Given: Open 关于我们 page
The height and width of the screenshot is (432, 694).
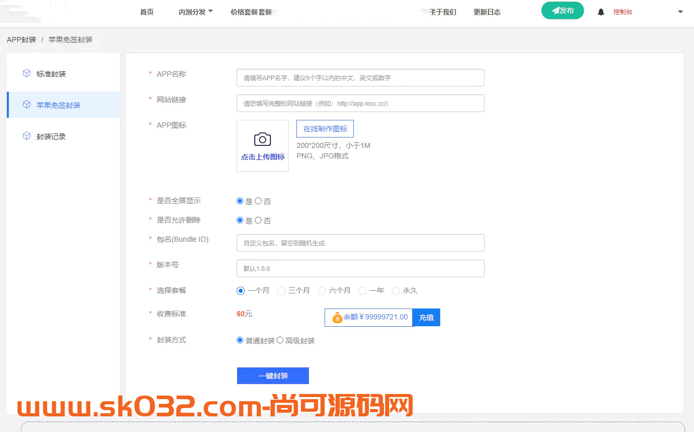Looking at the screenshot, I should click(442, 12).
